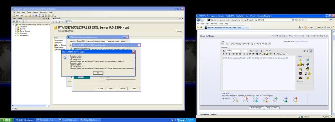Open the Drivers tab in ODBC Administrator
335x122 pixels.
click(97, 41)
